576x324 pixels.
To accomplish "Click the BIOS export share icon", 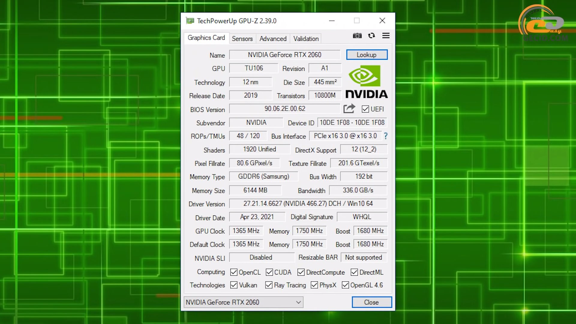I will pos(349,109).
